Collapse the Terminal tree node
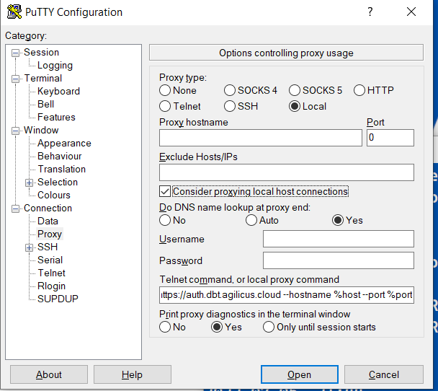The image size is (438, 391). click(16, 79)
